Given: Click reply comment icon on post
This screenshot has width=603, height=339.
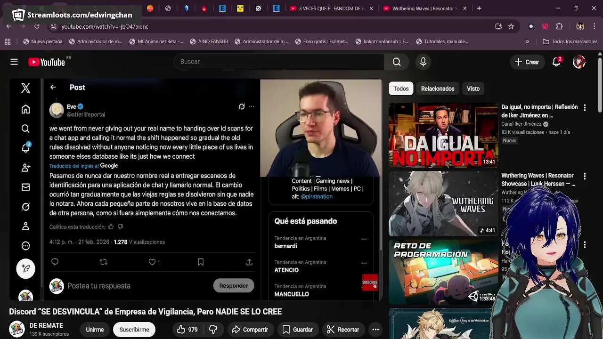Looking at the screenshot, I should [55, 262].
